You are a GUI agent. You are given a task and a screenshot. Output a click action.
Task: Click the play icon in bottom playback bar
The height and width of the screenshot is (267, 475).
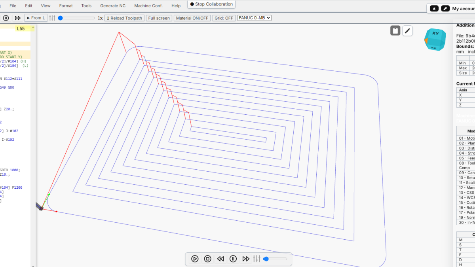click(x=195, y=259)
